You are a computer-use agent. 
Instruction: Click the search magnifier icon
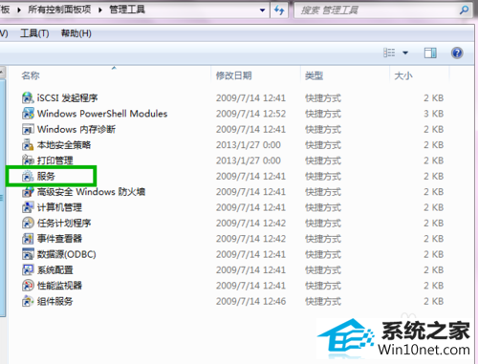pyautogui.click(x=464, y=10)
